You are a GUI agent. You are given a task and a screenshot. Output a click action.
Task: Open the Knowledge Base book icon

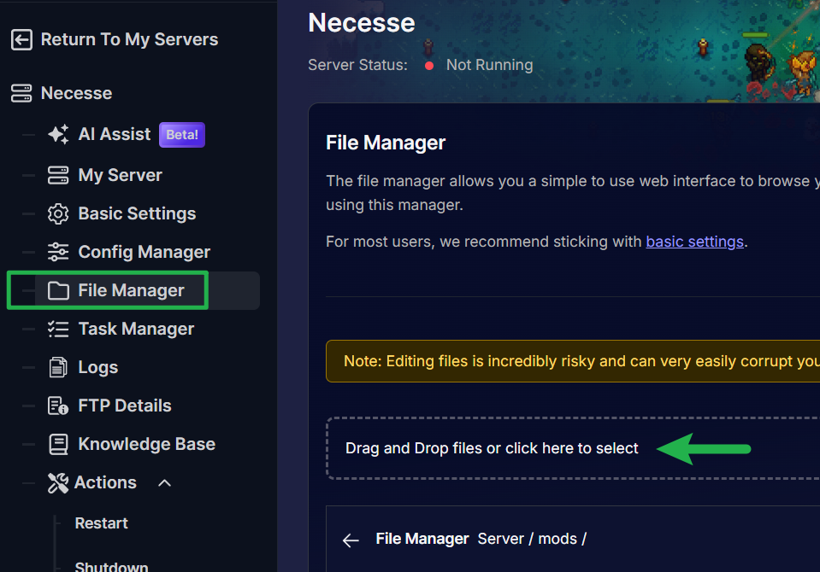tap(58, 444)
